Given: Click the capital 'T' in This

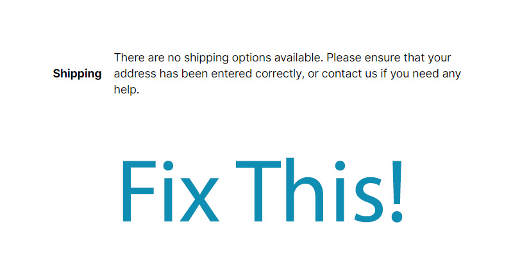Looking at the screenshot, I should (x=258, y=191).
